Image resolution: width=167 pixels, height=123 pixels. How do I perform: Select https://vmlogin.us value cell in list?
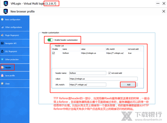tap(89, 53)
